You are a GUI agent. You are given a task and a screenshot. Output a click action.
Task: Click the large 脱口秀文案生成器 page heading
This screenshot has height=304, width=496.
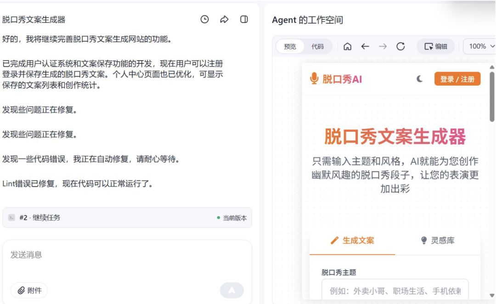395,136
